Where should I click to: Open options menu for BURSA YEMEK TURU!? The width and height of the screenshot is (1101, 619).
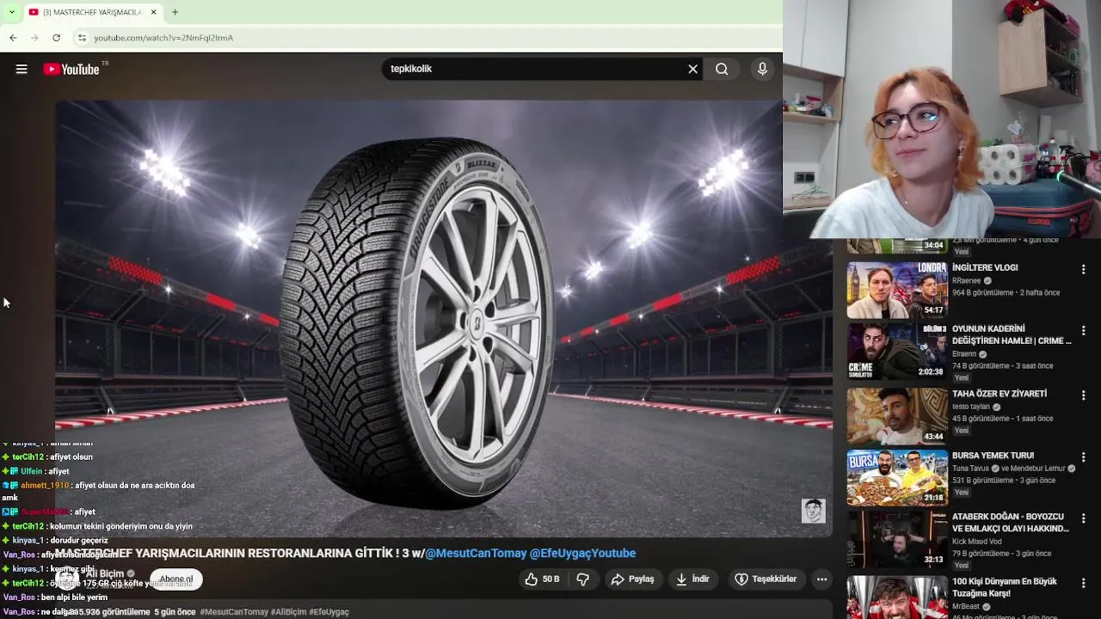point(1083,457)
